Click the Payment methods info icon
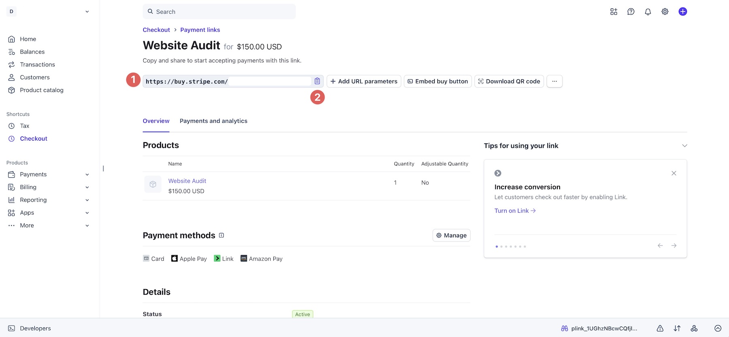This screenshot has width=729, height=337. (x=222, y=235)
